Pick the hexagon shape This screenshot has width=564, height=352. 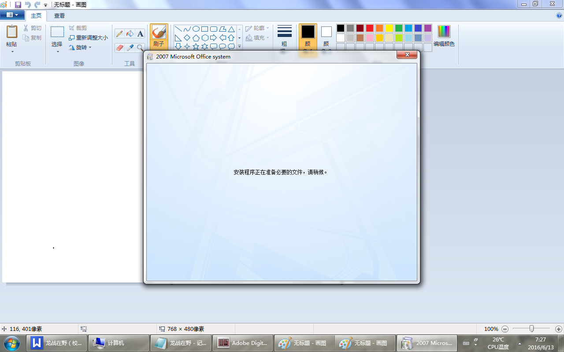tap(205, 38)
